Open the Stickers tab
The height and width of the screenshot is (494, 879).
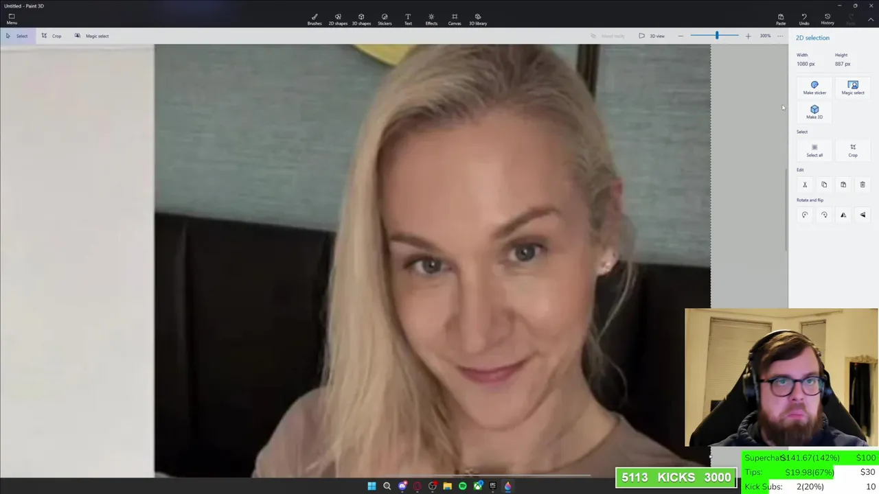point(385,19)
